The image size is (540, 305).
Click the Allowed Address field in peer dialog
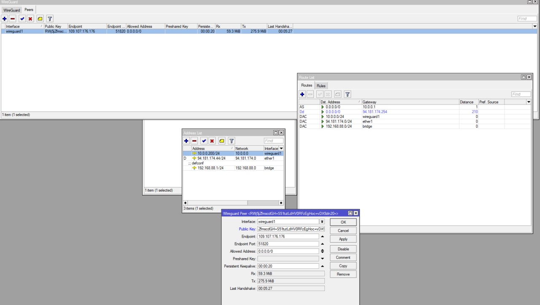(288, 251)
